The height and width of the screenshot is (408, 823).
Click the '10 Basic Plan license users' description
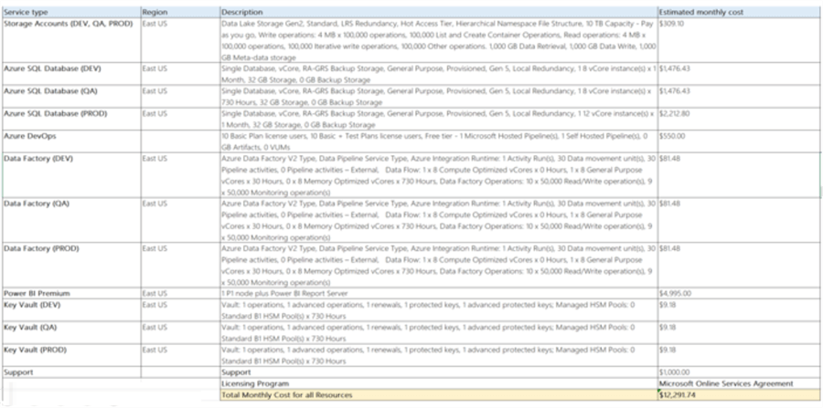click(439, 141)
